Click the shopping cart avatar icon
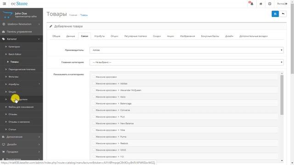294x165 pixels. [7, 15]
